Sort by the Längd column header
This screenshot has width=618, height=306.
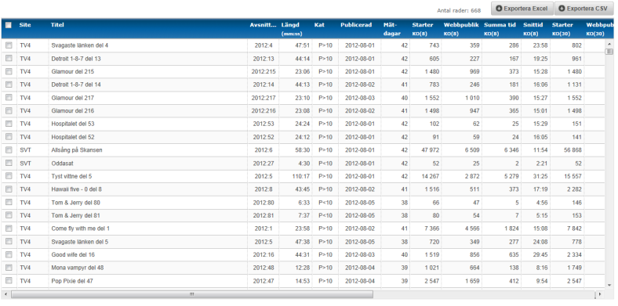tap(292, 29)
